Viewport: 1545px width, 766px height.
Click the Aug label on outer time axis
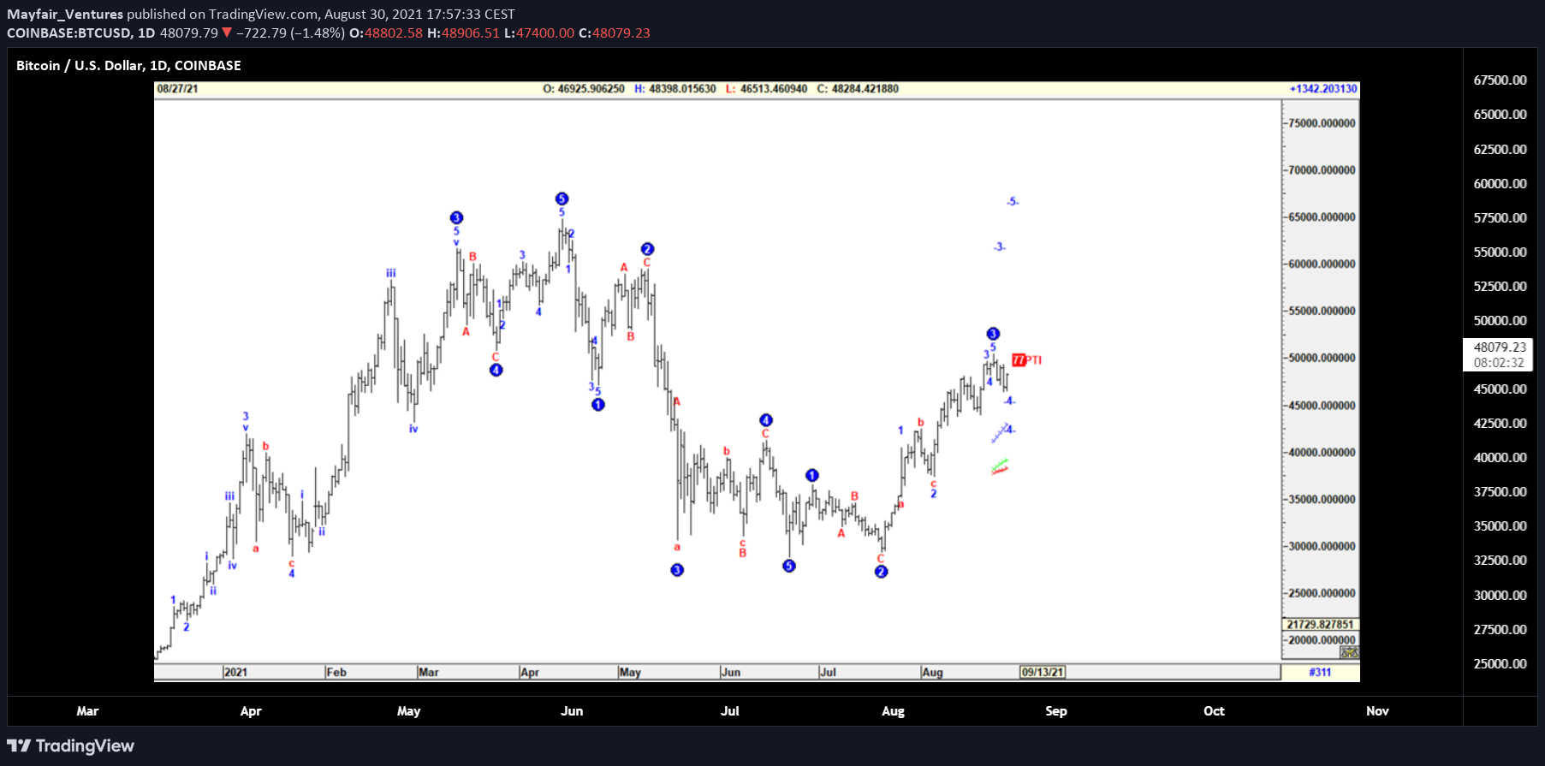pos(893,710)
